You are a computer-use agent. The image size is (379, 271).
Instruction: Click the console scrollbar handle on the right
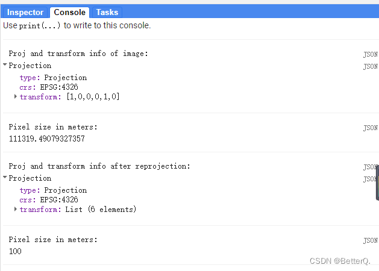(377, 183)
